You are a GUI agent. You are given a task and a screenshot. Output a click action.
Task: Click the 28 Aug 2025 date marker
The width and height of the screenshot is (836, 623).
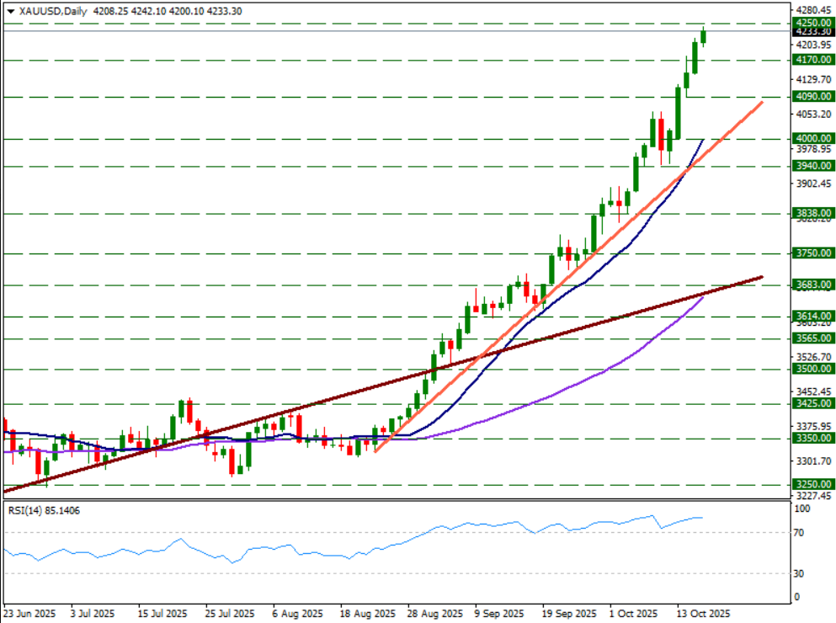[435, 614]
